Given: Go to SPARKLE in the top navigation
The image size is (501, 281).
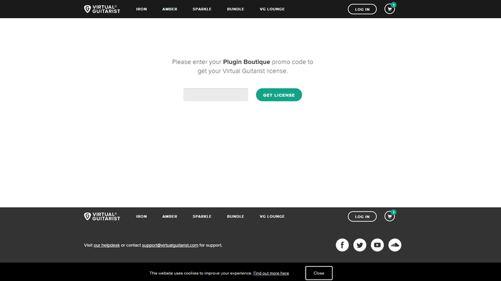Looking at the screenshot, I should pyautogui.click(x=202, y=9).
